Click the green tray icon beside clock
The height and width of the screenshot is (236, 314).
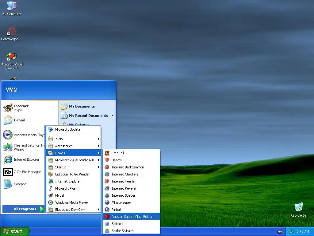tap(291, 231)
